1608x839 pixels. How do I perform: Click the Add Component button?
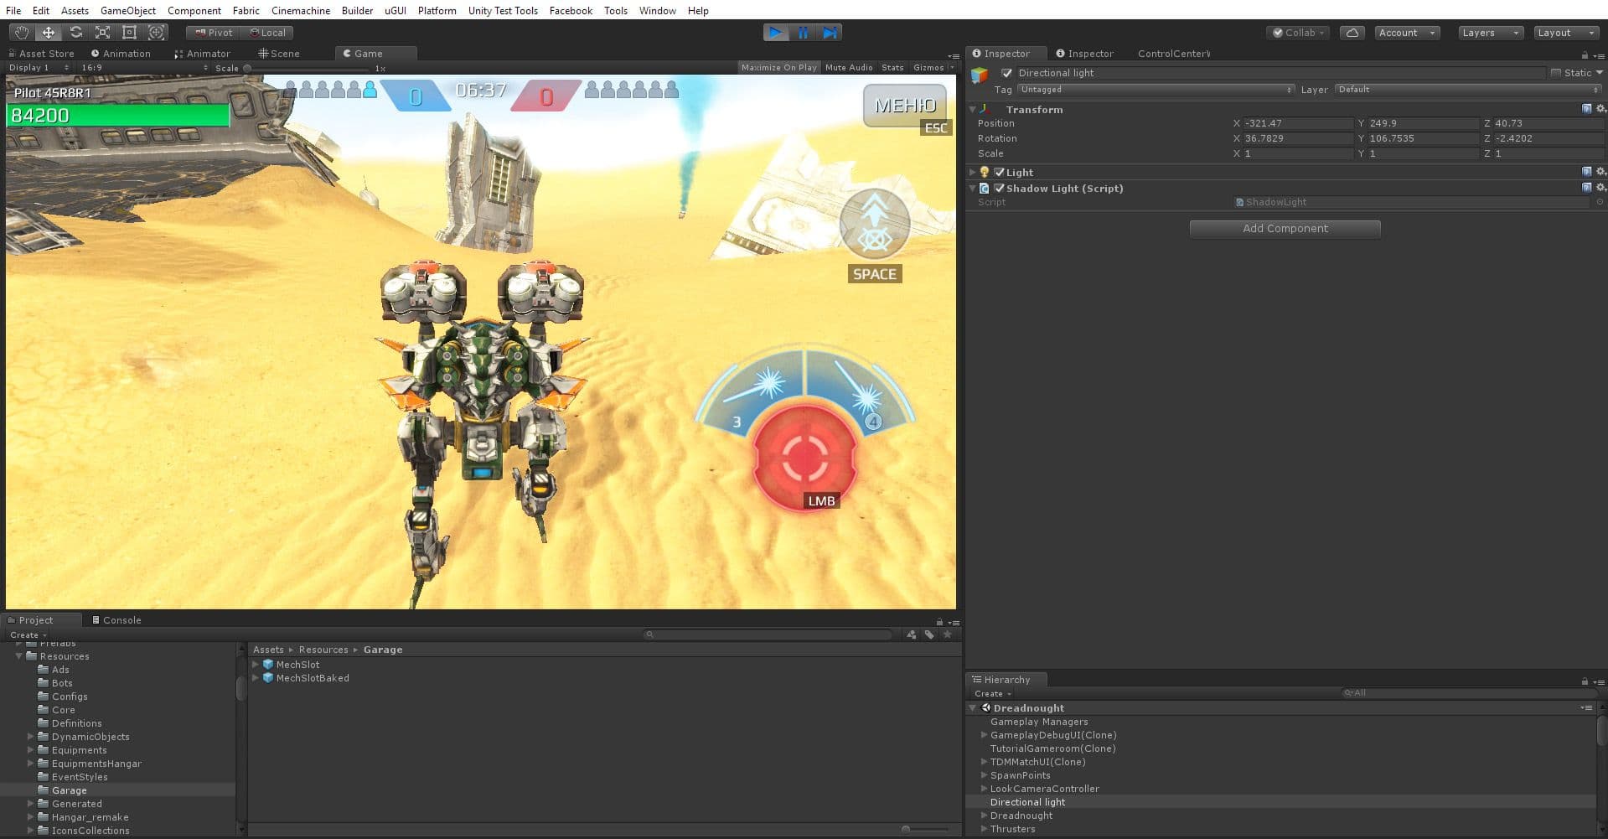(1285, 229)
